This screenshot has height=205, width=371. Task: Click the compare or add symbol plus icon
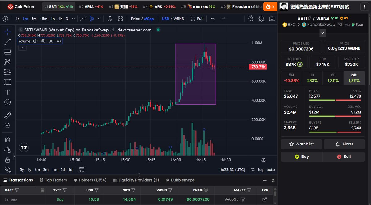click(5, 19)
